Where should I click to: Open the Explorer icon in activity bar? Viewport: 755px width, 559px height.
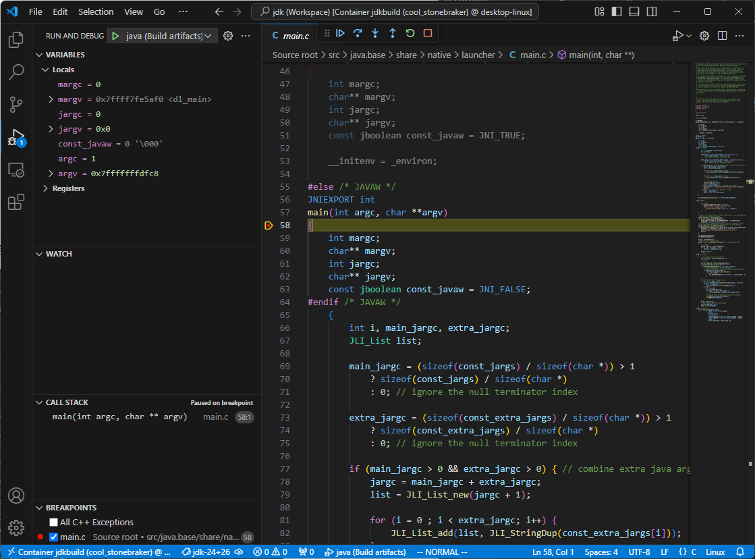[x=16, y=40]
